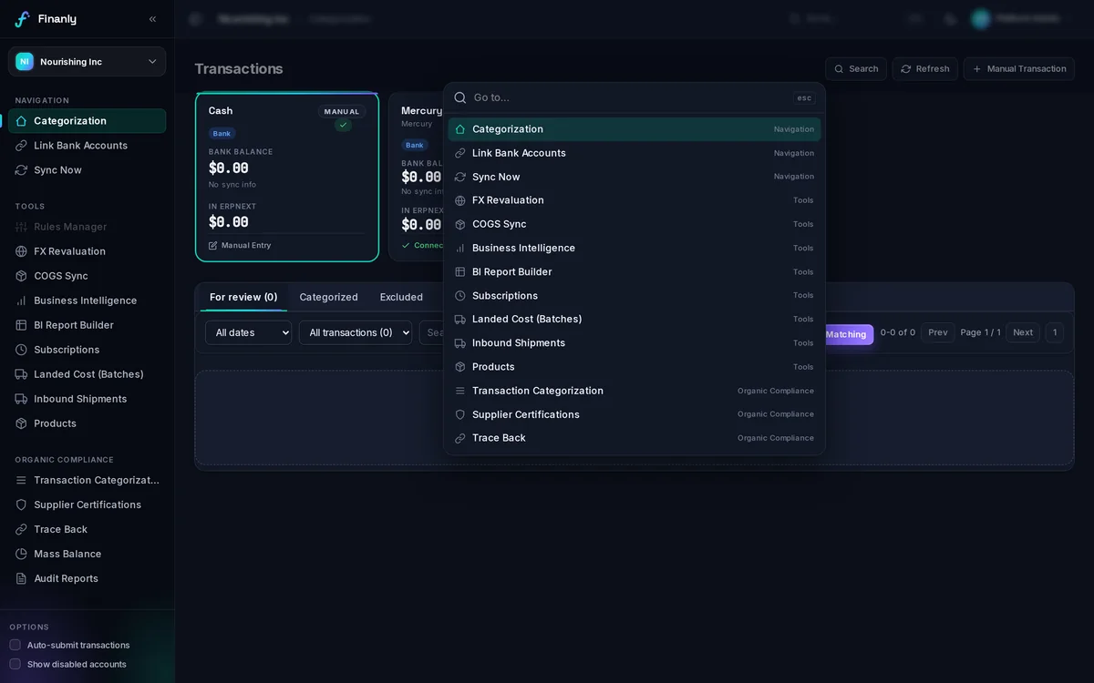Screen dimensions: 1094x683
Task: Click sidebar Audit Reports document icon
Action: (x=21, y=578)
